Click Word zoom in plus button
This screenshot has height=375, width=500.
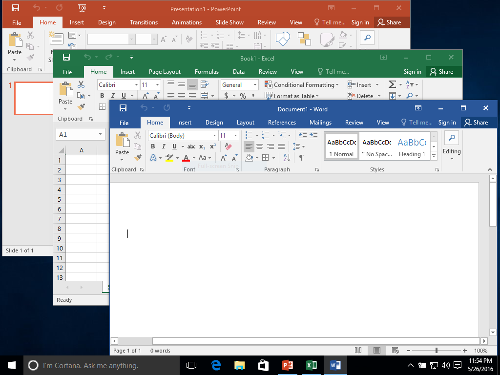tap(465, 351)
